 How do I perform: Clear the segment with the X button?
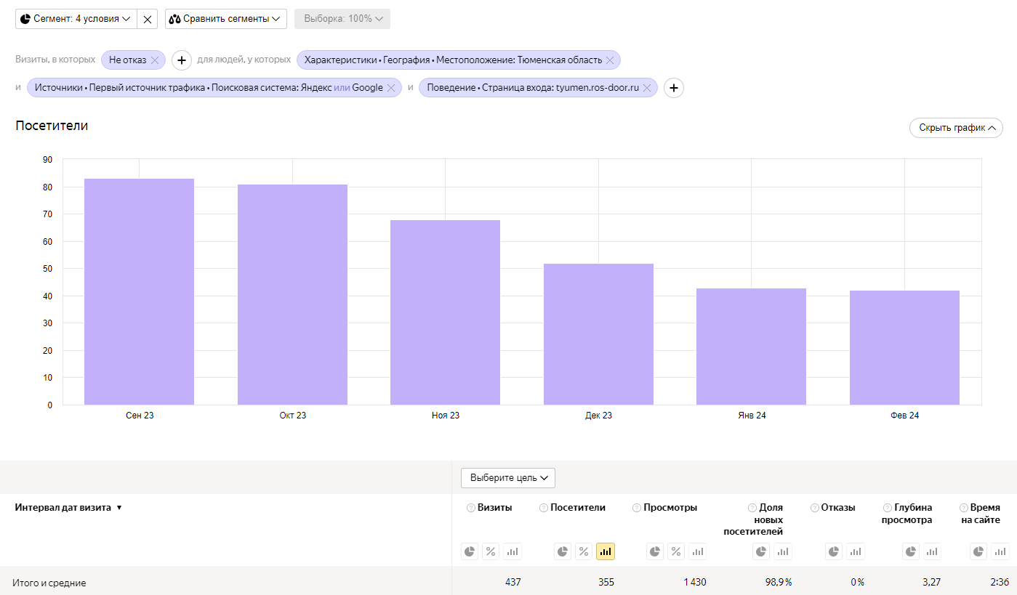[x=148, y=19]
